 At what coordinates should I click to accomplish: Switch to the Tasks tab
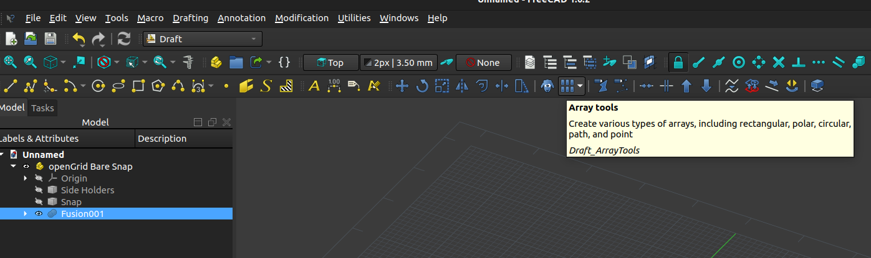pyautogui.click(x=42, y=108)
